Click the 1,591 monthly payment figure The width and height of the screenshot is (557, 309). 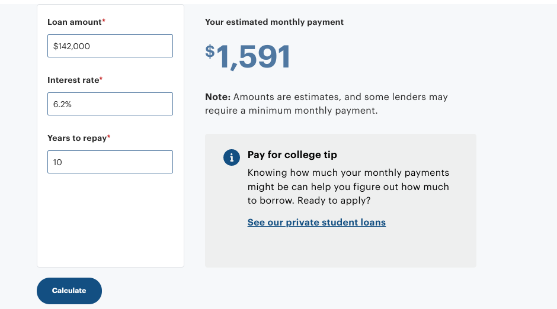click(x=254, y=58)
